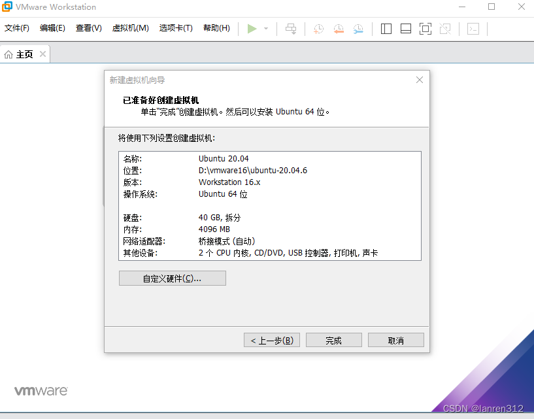Image resolution: width=534 pixels, height=419 pixels.
Task: Toggle the library sidebar panel icon
Action: tap(386, 29)
